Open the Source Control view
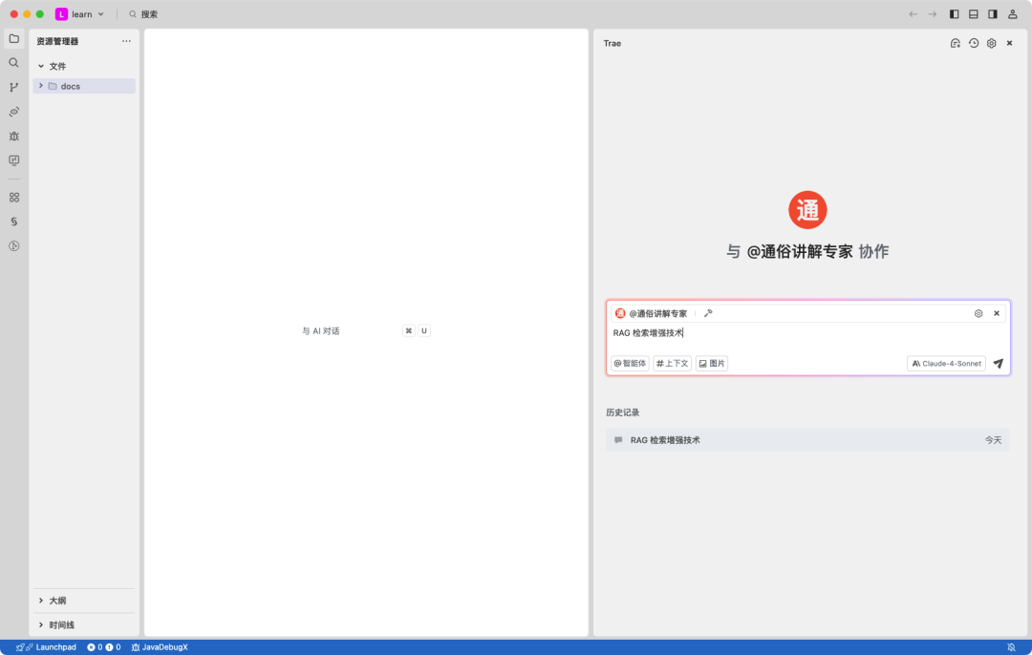The image size is (1032, 655). tap(13, 87)
